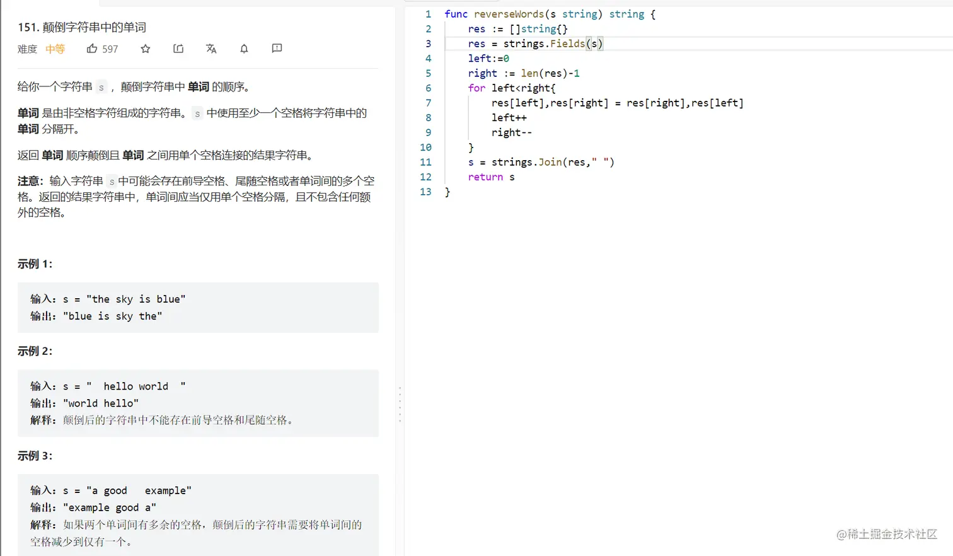
Task: Click the panel divider drag handle
Action: pos(400,403)
